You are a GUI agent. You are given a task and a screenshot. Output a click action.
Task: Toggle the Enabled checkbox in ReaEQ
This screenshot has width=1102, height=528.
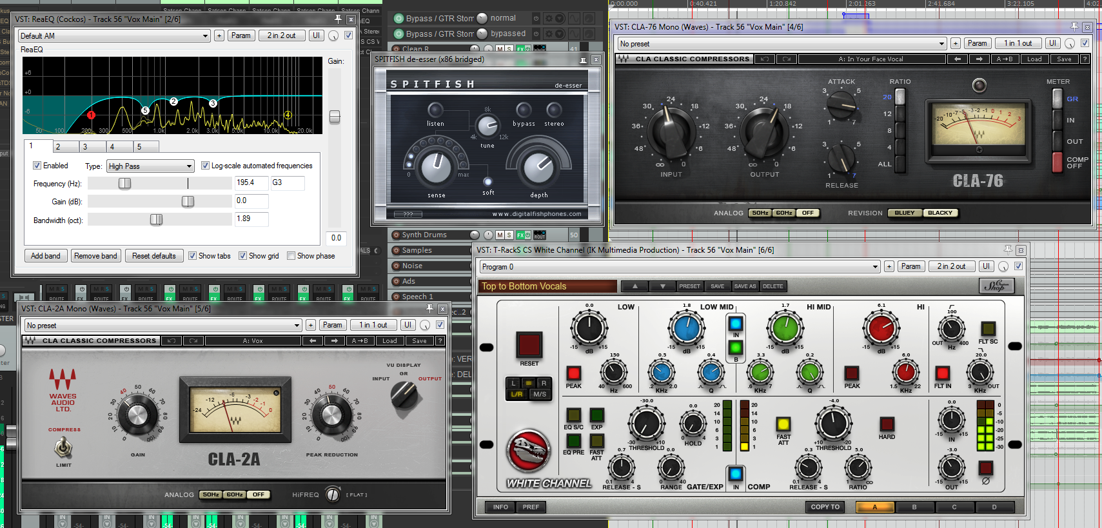[37, 166]
